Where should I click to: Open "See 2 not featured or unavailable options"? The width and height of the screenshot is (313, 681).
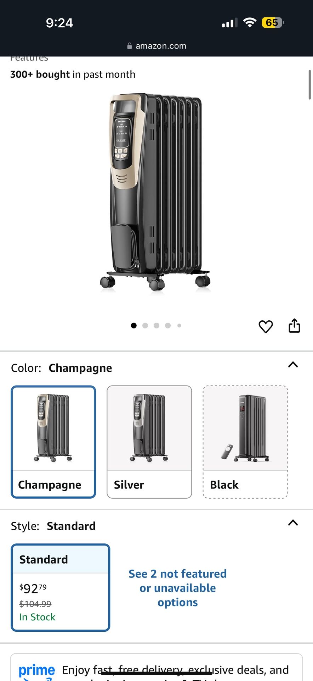pos(177,588)
